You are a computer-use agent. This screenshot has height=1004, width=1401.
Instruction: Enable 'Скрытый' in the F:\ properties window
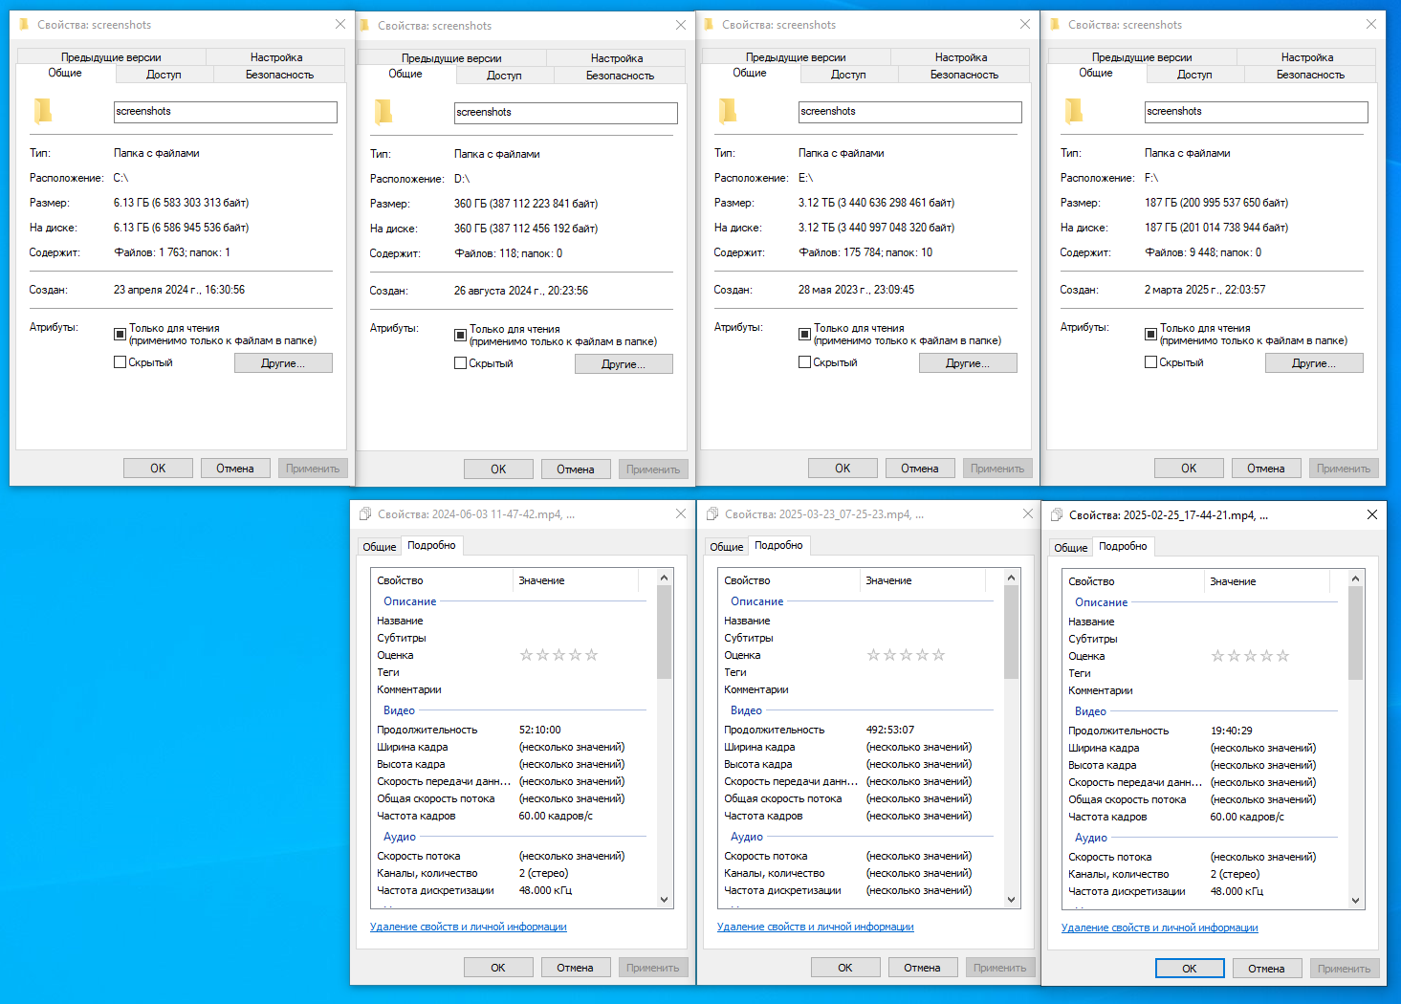(1151, 362)
